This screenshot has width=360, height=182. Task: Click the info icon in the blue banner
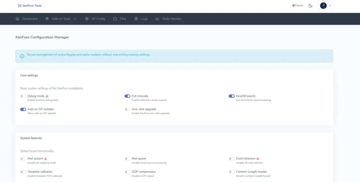(x=22, y=56)
